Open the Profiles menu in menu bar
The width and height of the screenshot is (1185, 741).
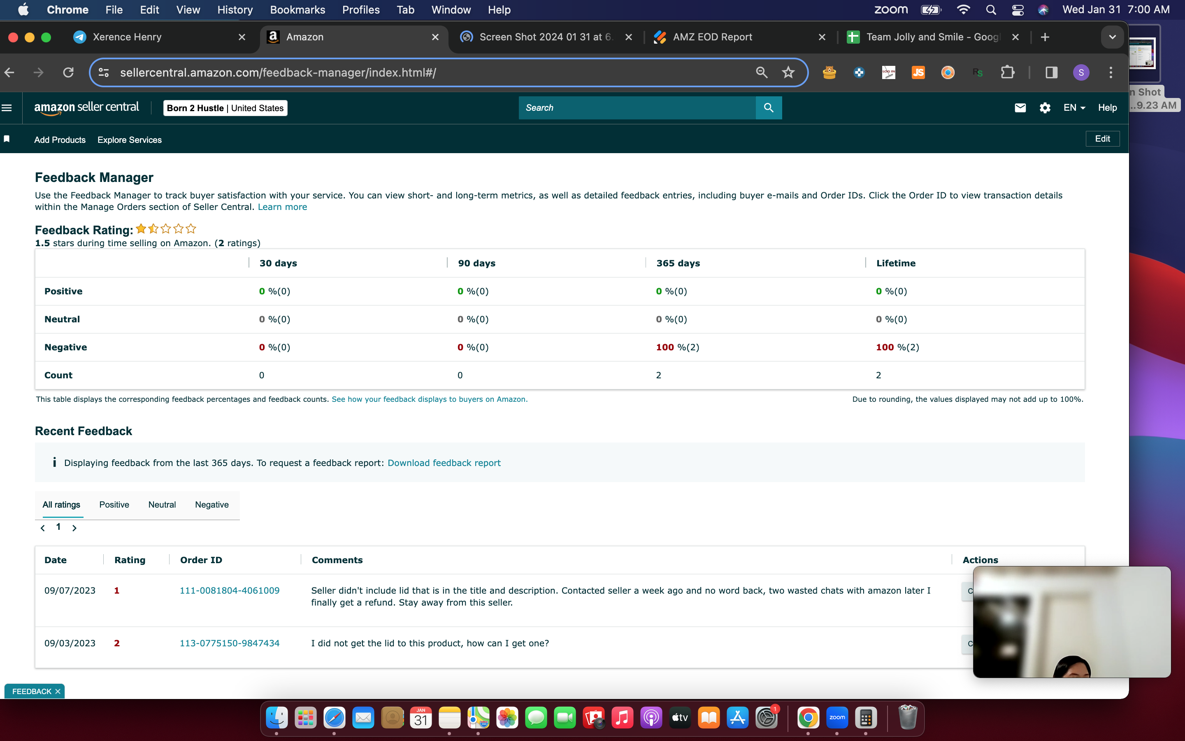(361, 10)
